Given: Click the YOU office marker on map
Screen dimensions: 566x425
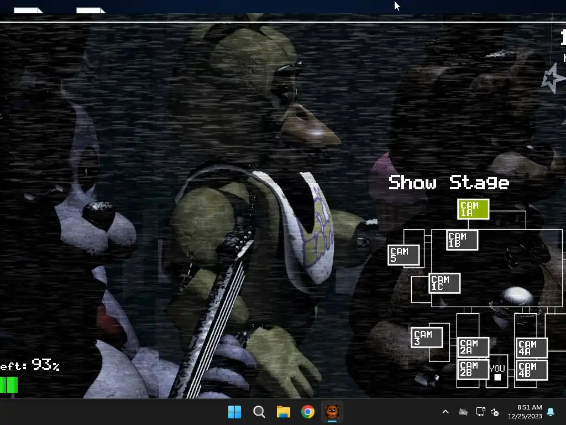Looking at the screenshot, I should [x=497, y=372].
